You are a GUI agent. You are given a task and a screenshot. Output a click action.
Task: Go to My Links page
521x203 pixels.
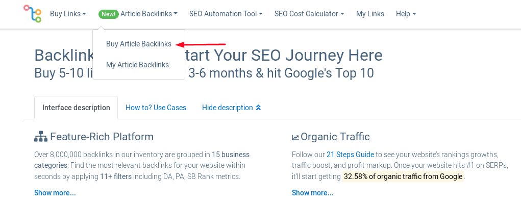pyautogui.click(x=370, y=14)
